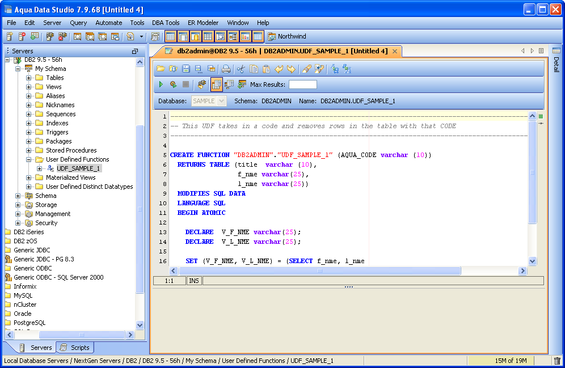This screenshot has width=565, height=368.
Task: Click the Save floppy disk icon
Action: coord(185,69)
